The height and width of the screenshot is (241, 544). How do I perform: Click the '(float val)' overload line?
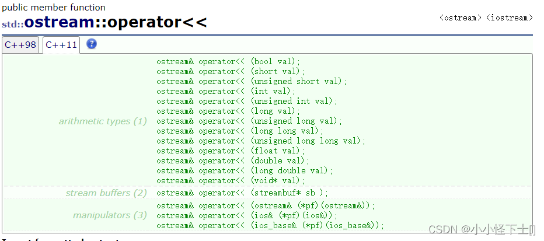tap(231, 151)
